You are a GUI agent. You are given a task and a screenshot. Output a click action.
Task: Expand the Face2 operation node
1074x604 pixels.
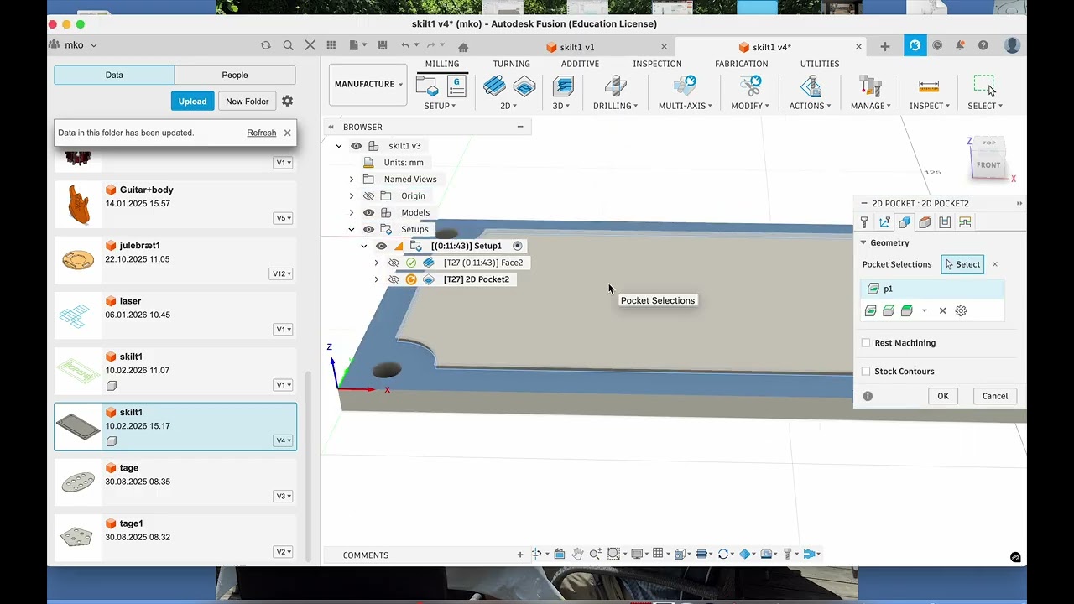coord(376,263)
